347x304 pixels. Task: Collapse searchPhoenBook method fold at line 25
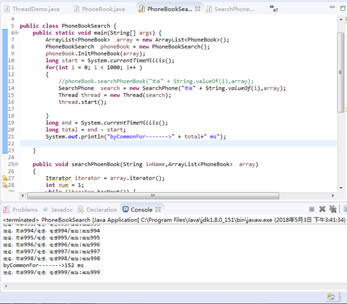click(16, 164)
